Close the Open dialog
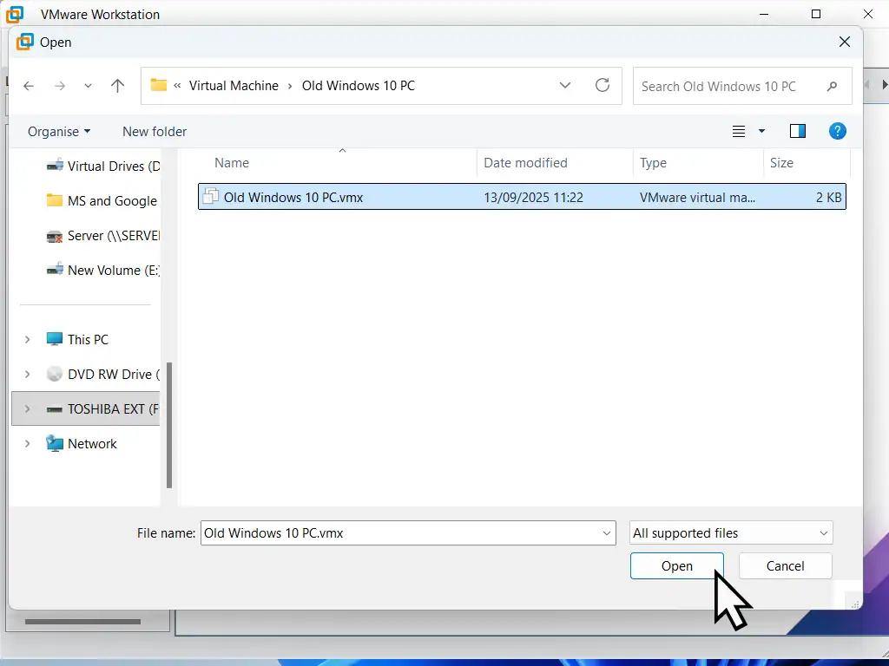 (844, 42)
